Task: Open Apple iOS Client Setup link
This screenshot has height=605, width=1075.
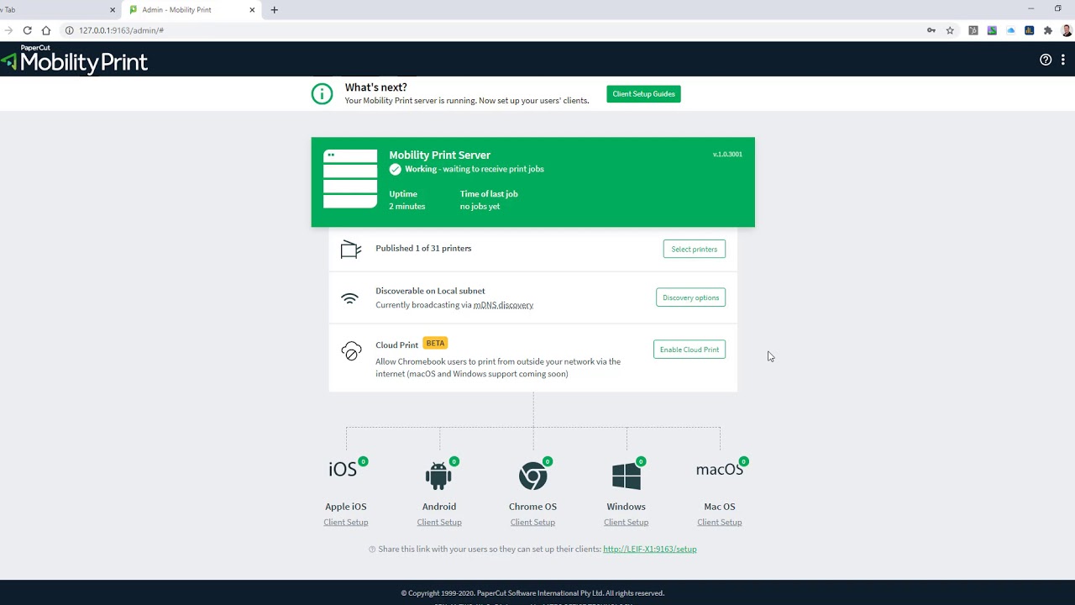Action: click(346, 523)
